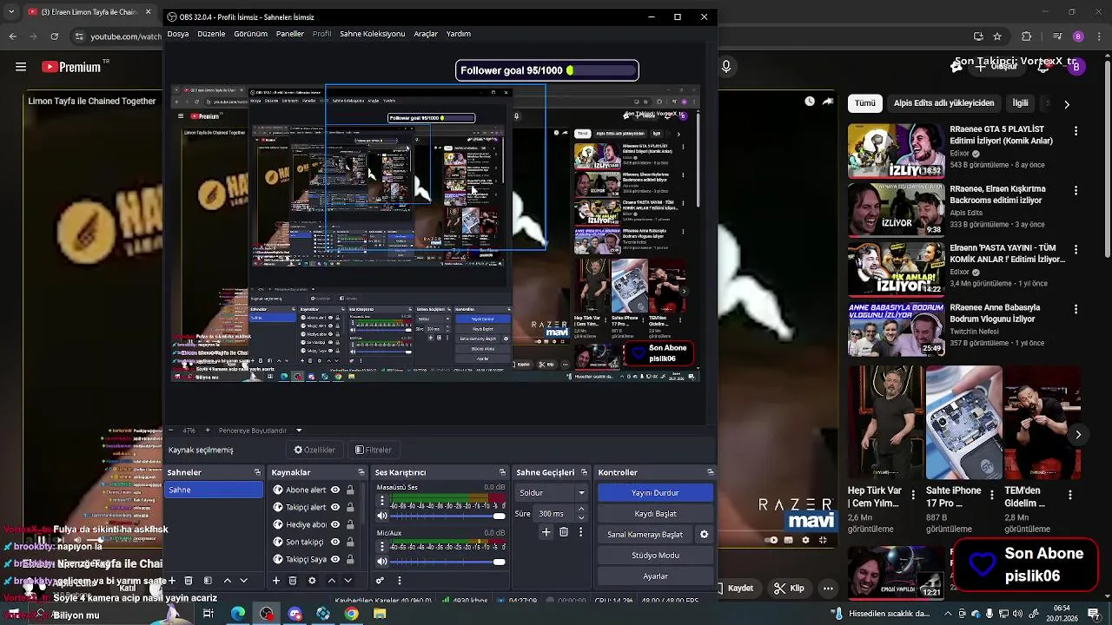This screenshot has height=625, width=1112.
Task: Click Yayını Durdur button
Action: 655,493
